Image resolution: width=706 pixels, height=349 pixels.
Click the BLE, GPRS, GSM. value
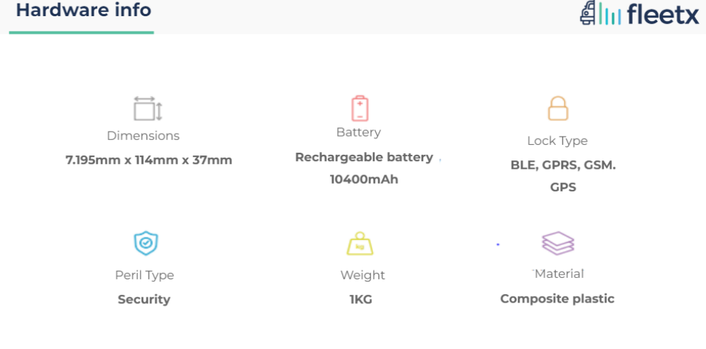563,165
